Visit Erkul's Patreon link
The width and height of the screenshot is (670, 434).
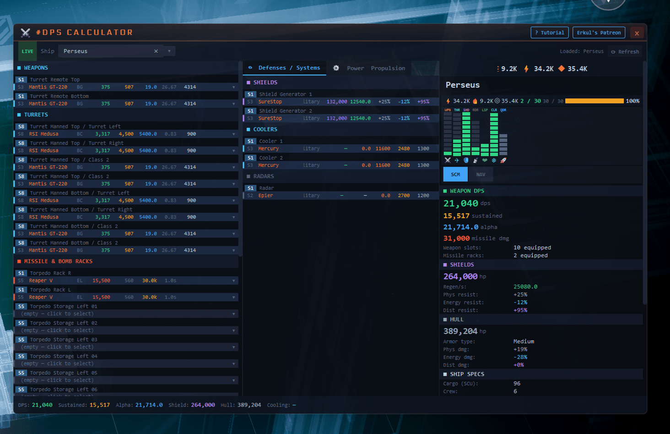click(599, 33)
